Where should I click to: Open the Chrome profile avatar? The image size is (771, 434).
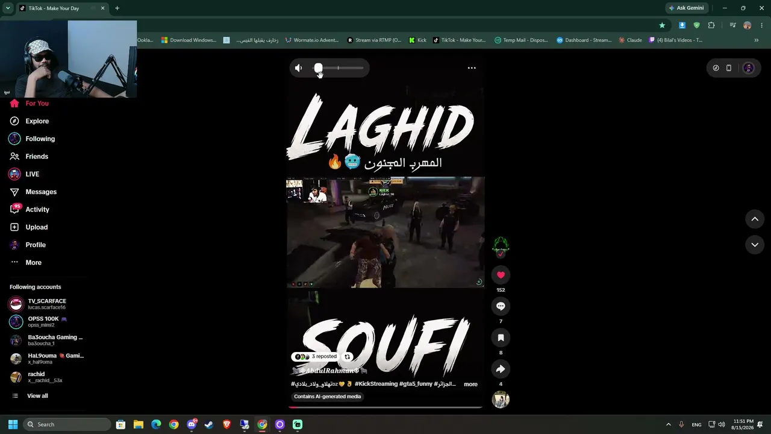[x=748, y=25]
